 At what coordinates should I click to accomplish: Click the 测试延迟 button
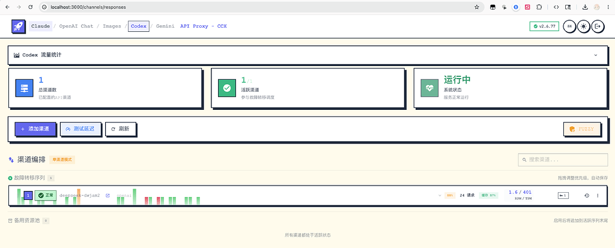point(80,129)
